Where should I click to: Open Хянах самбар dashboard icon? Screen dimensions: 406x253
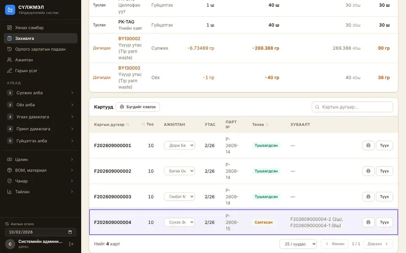coord(10,28)
